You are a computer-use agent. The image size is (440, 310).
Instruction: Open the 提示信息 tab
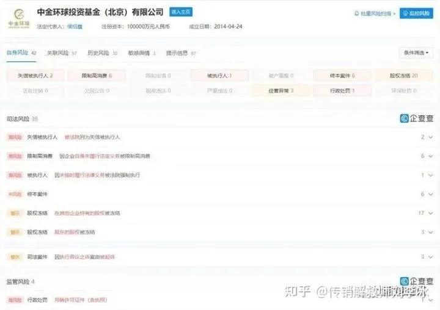181,53
